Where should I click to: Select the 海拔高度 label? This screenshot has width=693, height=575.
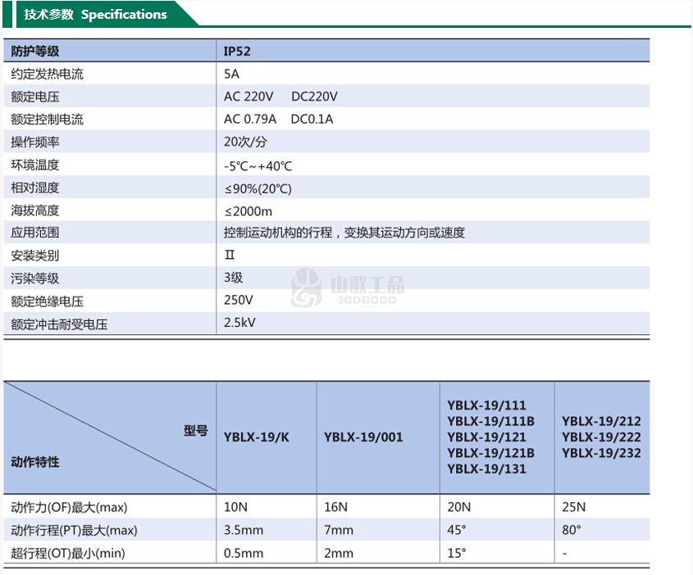(x=35, y=211)
